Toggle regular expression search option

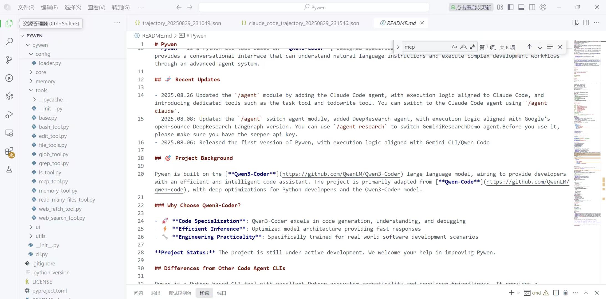(x=473, y=47)
